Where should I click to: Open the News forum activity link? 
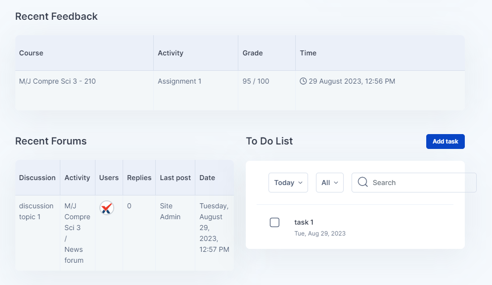coord(74,255)
